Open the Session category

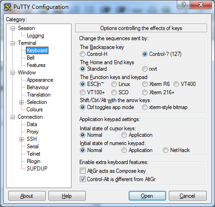pos(26,28)
